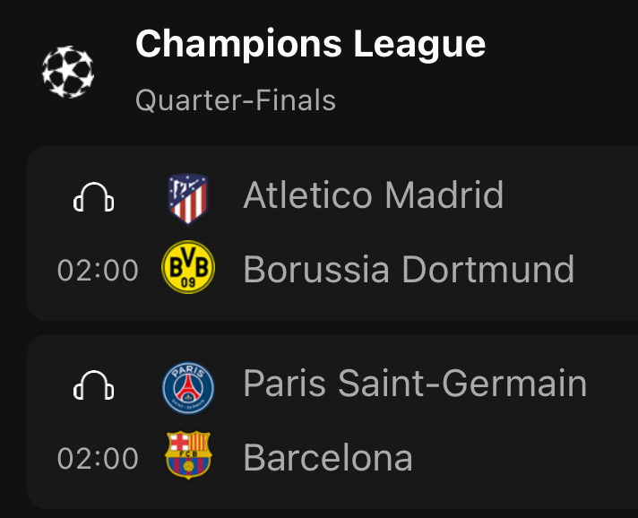This screenshot has height=518, width=638.
Task: Open Paris Saint-Germain team name
Action: pos(415,384)
